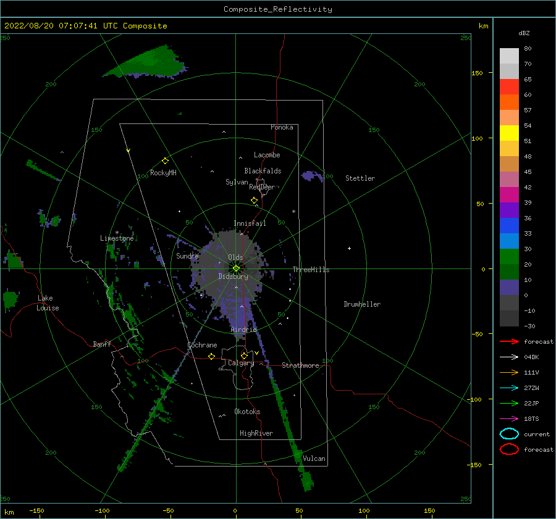Click the green 22JP arrow icon
The height and width of the screenshot is (519, 556).
tap(509, 403)
